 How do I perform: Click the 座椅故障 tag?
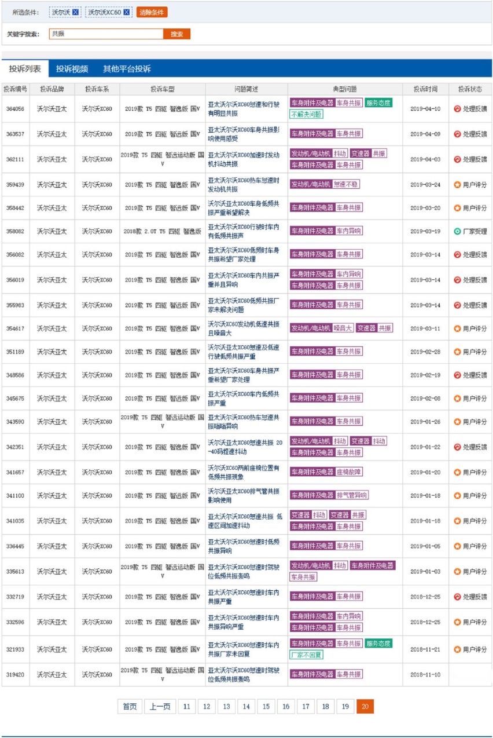tap(349, 472)
